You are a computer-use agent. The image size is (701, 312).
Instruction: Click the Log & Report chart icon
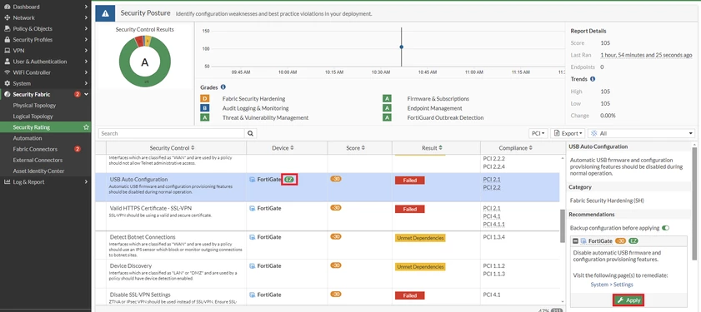(x=7, y=181)
